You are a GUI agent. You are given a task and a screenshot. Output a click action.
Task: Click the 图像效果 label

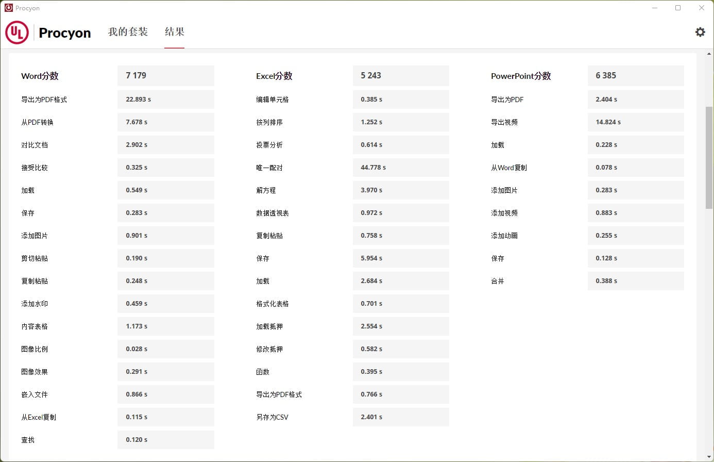(35, 372)
